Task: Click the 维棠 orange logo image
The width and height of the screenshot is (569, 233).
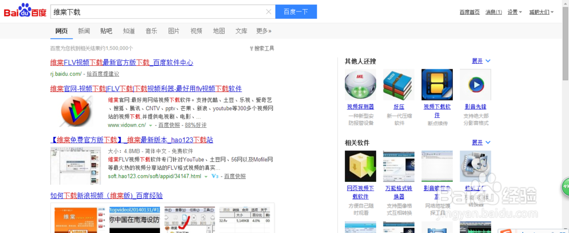Action: tap(75, 111)
